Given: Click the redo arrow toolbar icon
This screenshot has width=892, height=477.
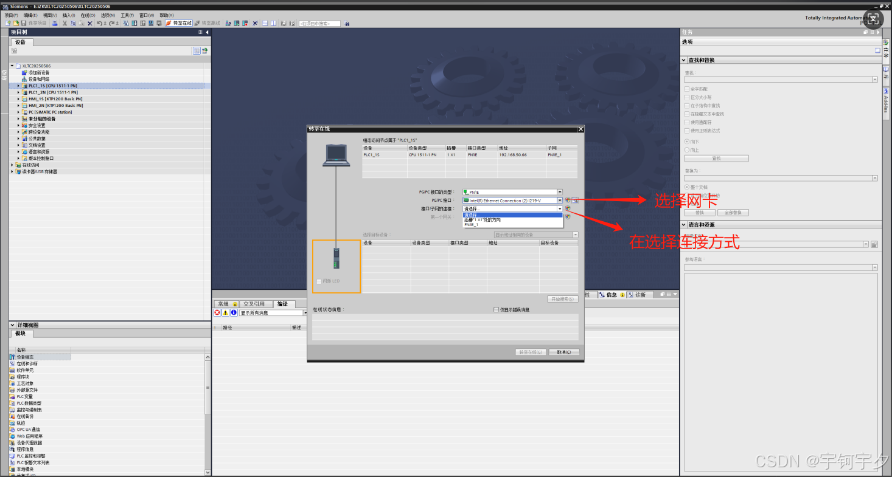Looking at the screenshot, I should [112, 23].
